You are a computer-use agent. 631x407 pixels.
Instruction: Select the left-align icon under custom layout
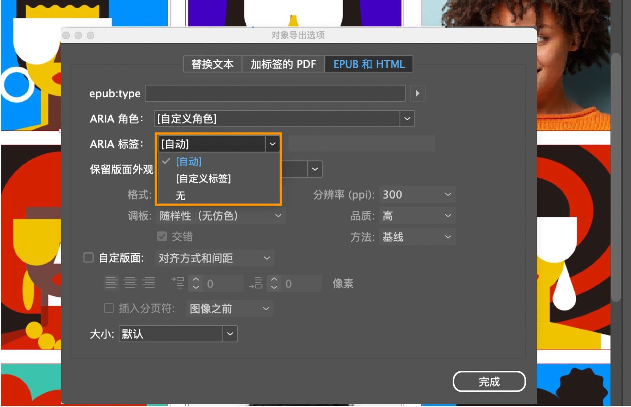coord(111,282)
